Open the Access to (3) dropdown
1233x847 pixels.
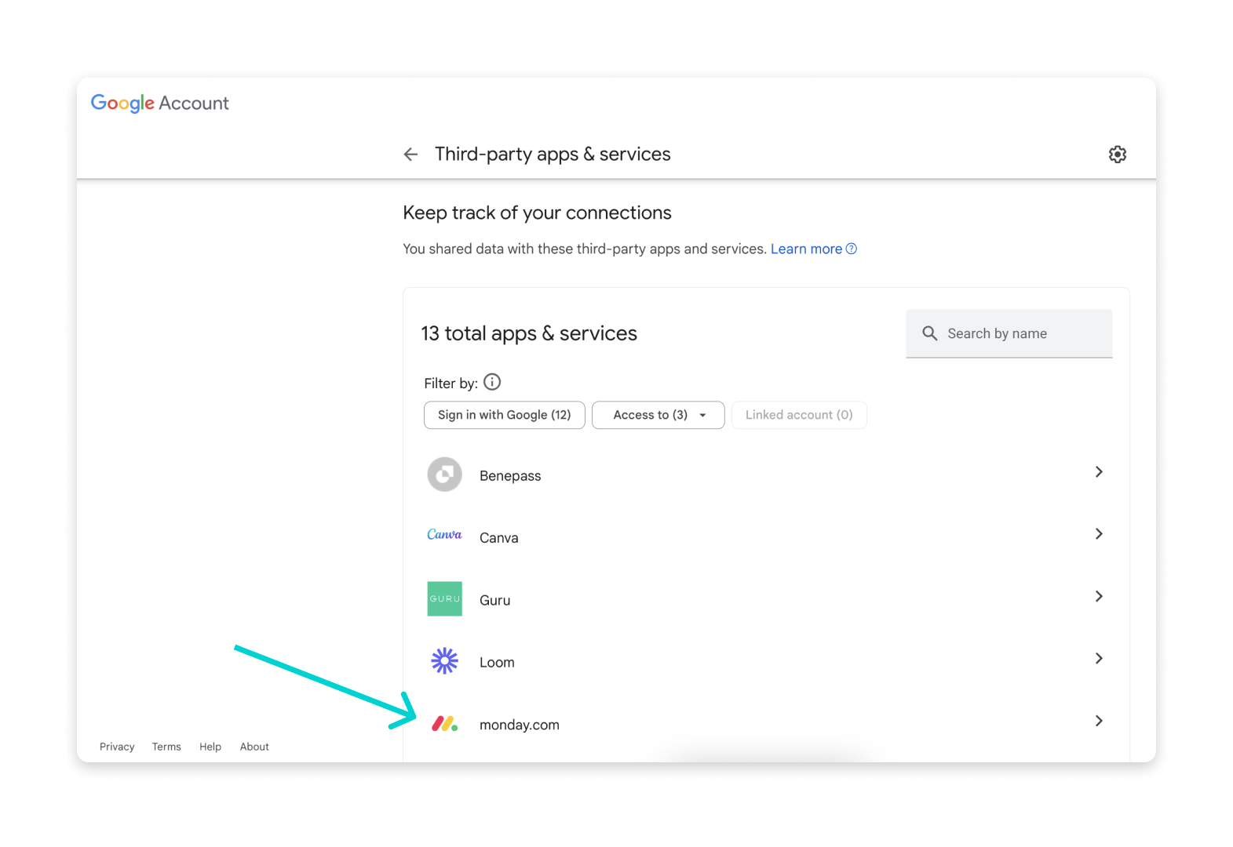pos(658,415)
